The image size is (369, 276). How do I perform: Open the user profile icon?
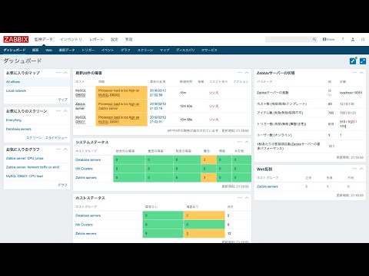pyautogui.click(x=353, y=39)
